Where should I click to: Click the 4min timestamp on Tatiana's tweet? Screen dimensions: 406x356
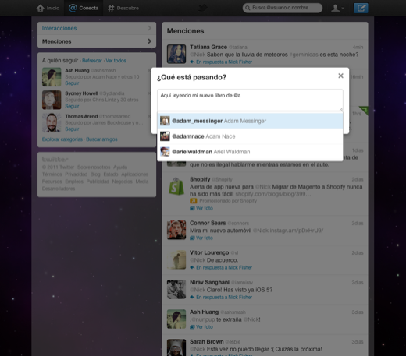point(358,47)
